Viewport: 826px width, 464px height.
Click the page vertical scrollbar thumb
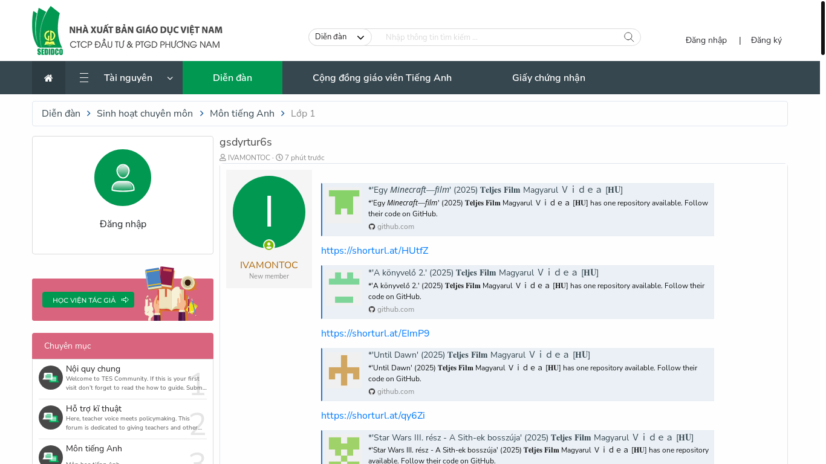pos(822,28)
